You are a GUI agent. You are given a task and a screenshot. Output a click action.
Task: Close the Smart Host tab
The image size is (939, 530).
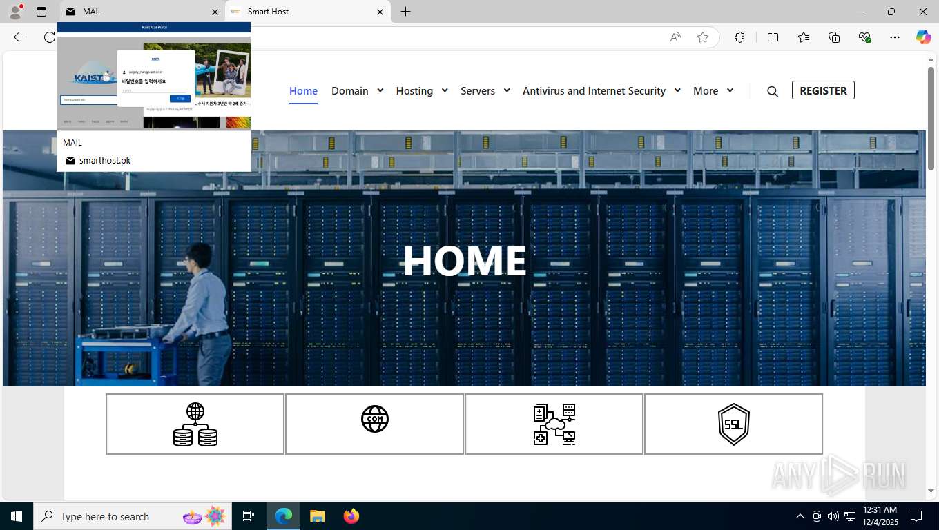click(380, 12)
